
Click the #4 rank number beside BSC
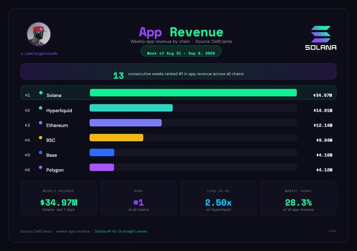coord(27,140)
